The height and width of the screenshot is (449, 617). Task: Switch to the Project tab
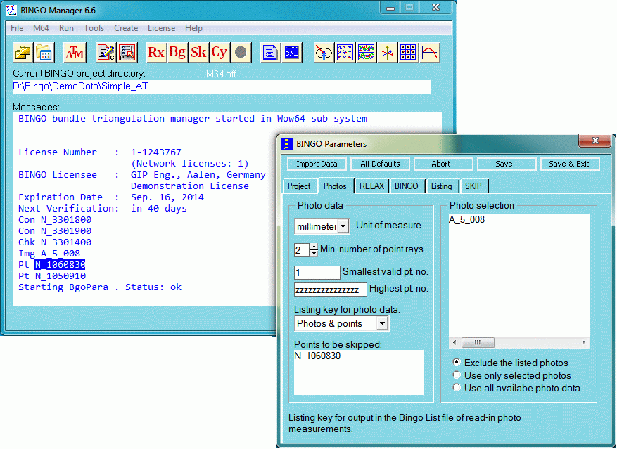click(300, 186)
